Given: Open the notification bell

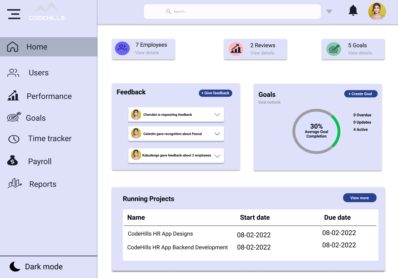Looking at the screenshot, I should point(353,10).
